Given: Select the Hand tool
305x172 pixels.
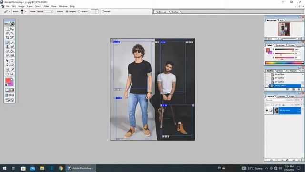Looking at the screenshot, I should (7, 74).
